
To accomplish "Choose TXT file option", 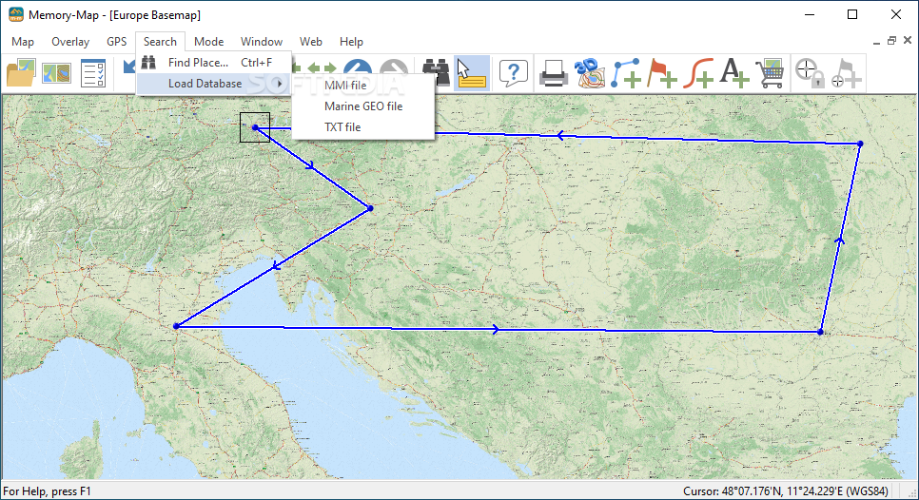I will [x=363, y=127].
